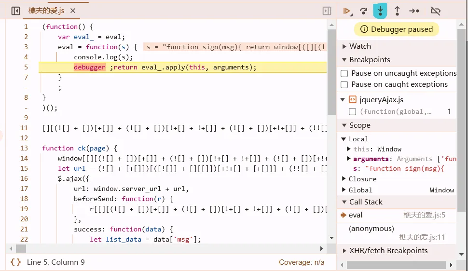Click line number 16 in gutter
Screen dimensions: 468x271
click(24, 179)
